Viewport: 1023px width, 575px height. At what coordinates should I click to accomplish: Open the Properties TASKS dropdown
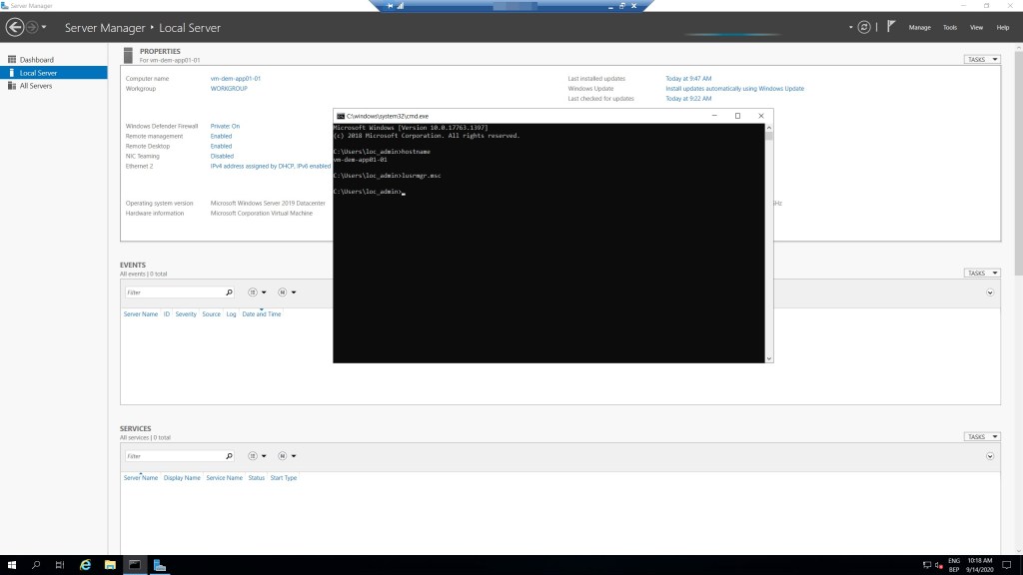click(981, 60)
